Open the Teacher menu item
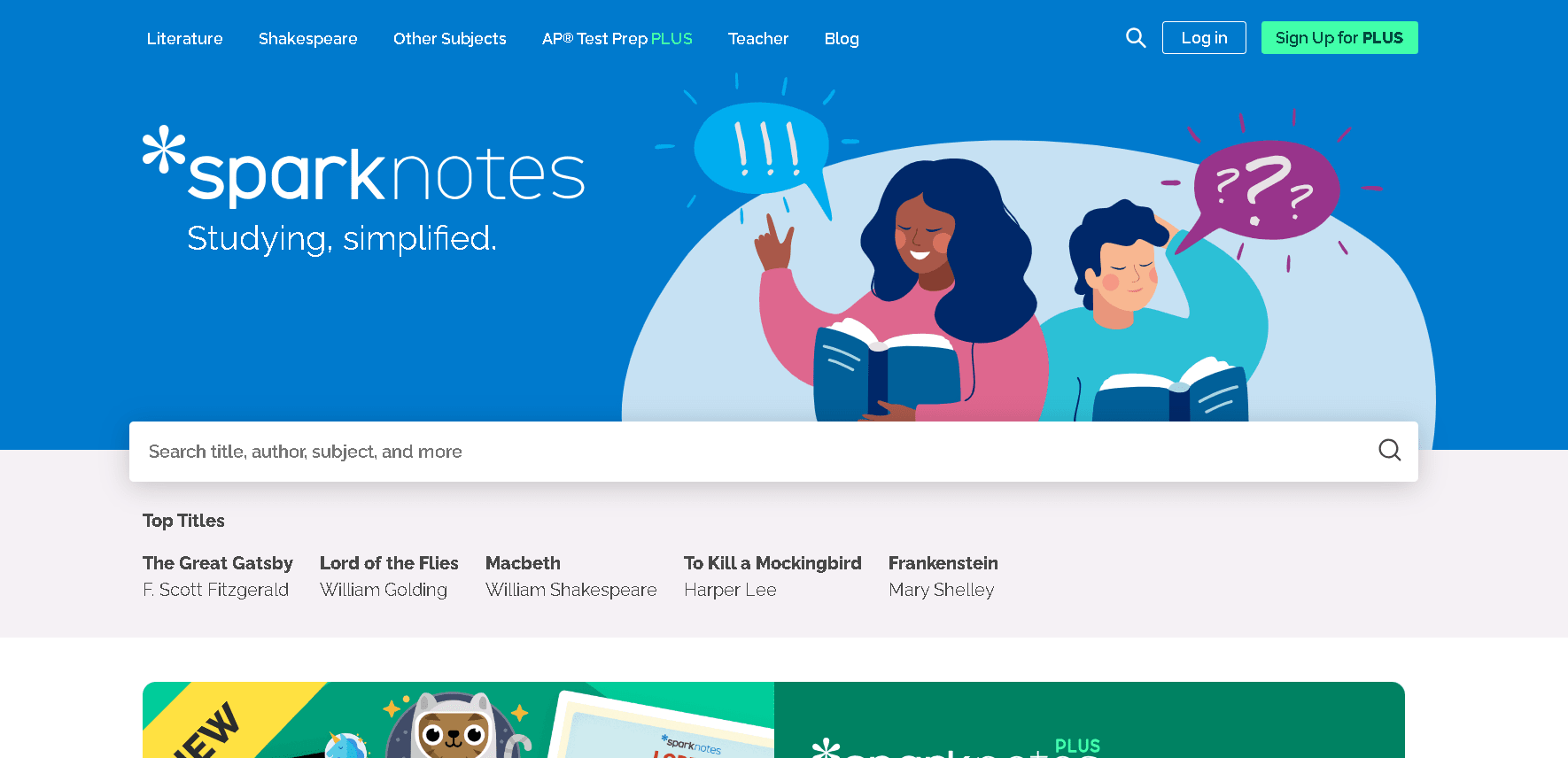The image size is (1568, 758). (x=758, y=39)
